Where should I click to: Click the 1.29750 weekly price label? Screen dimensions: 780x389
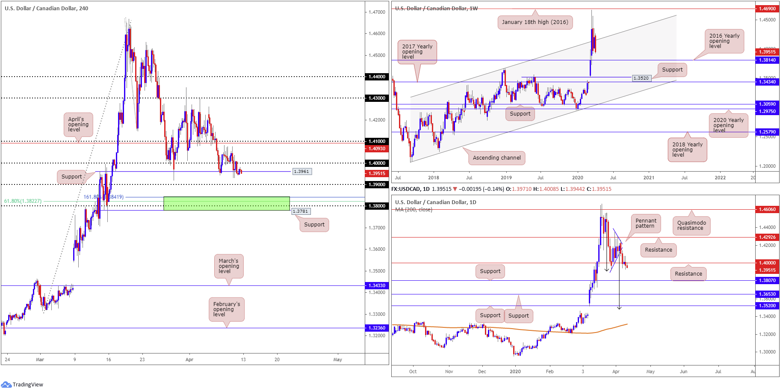tap(767, 111)
